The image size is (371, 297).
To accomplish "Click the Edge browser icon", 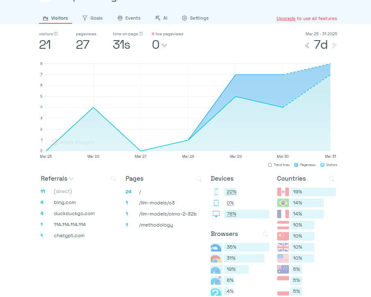I will [x=216, y=247].
